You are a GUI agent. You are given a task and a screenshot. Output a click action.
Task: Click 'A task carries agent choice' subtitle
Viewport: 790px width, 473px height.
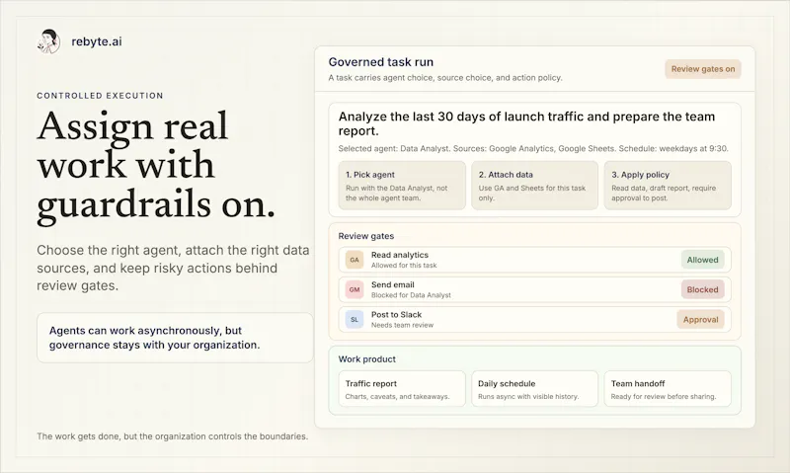(445, 78)
